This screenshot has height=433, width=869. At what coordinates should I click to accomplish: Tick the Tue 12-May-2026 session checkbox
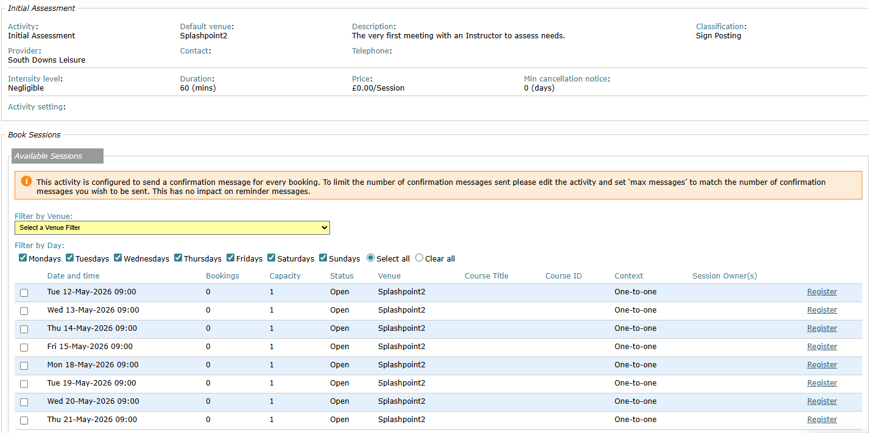(x=24, y=293)
